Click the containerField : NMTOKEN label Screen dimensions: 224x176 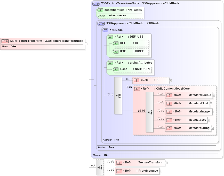pos(123,10)
